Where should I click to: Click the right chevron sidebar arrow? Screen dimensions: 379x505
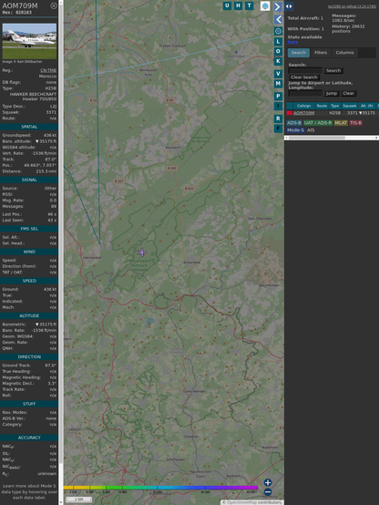[278, 6]
